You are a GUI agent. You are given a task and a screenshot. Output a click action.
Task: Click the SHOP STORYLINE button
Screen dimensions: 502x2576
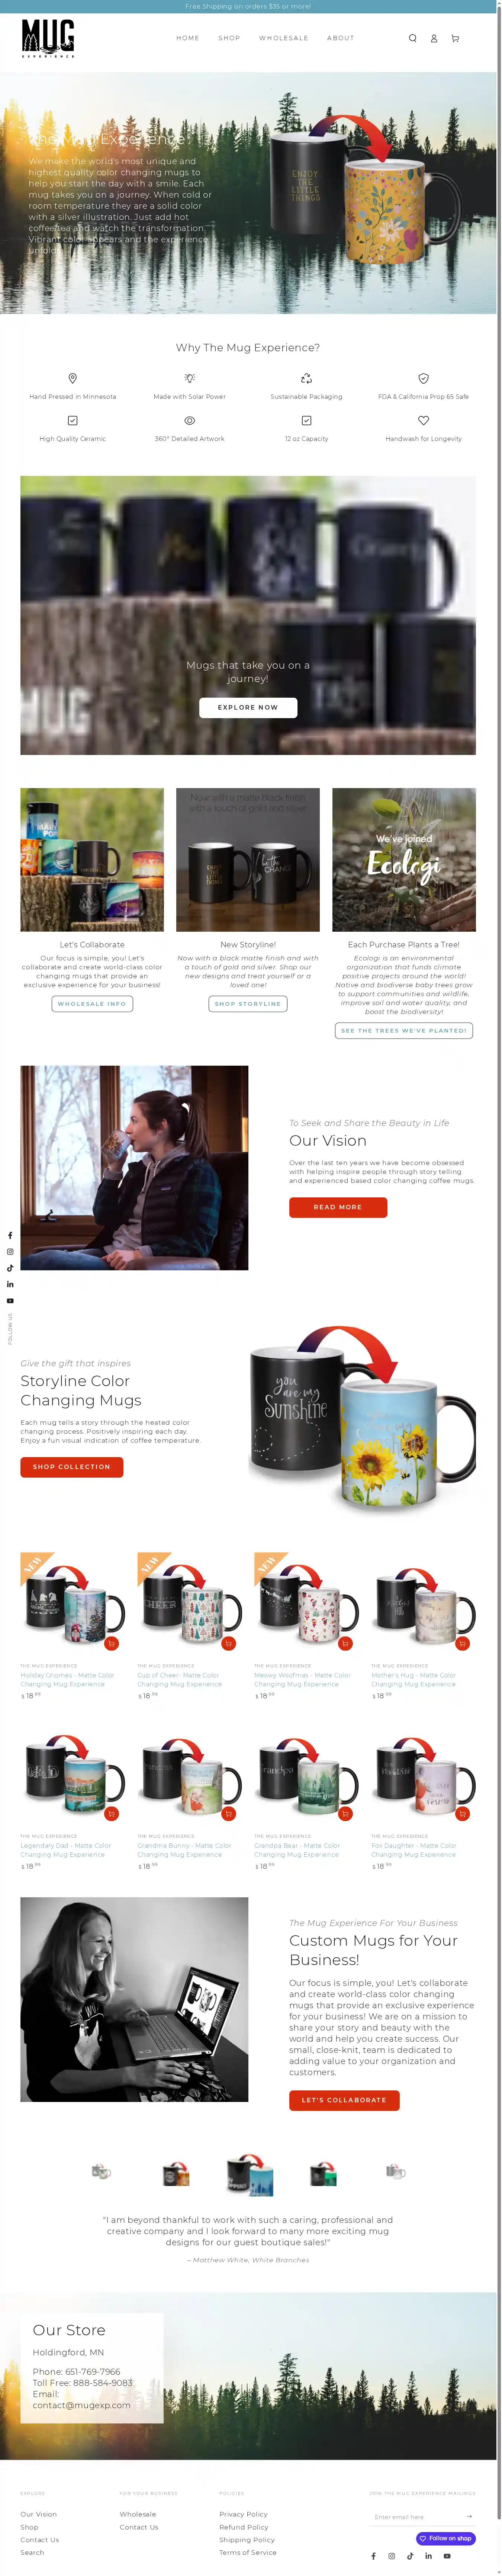tap(248, 1003)
